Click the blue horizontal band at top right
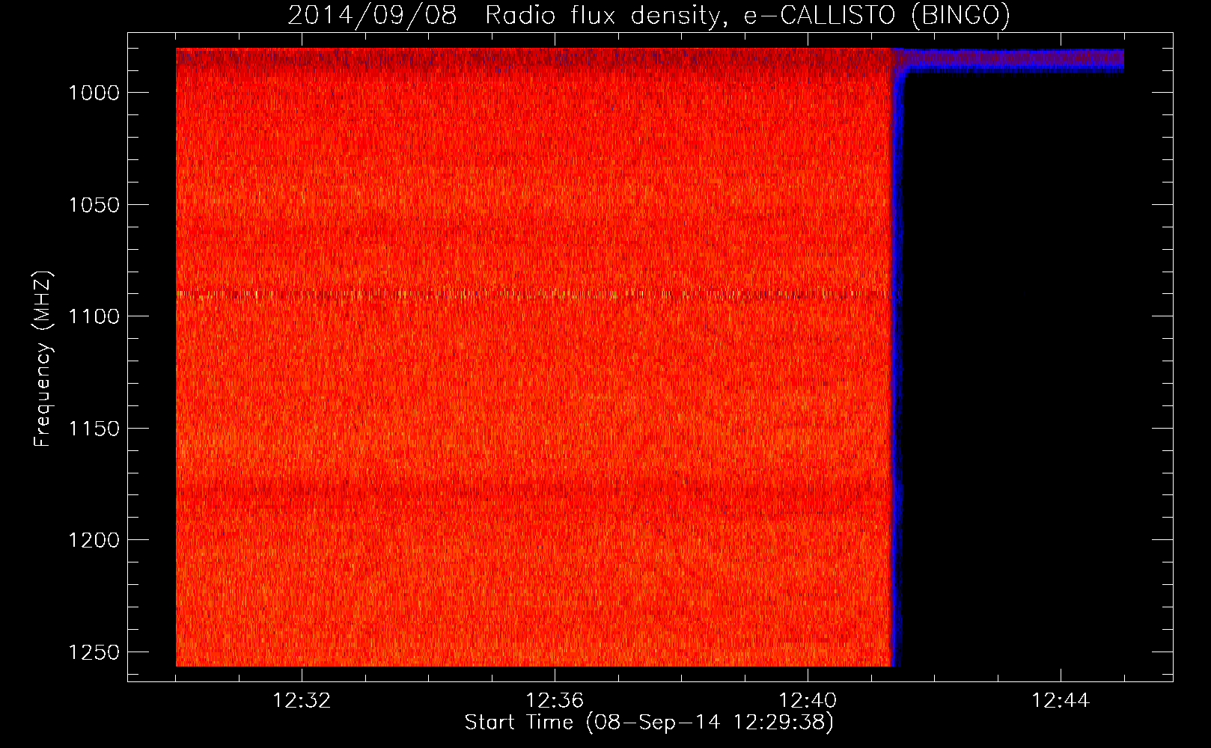The width and height of the screenshot is (1211, 748). (x=1012, y=61)
